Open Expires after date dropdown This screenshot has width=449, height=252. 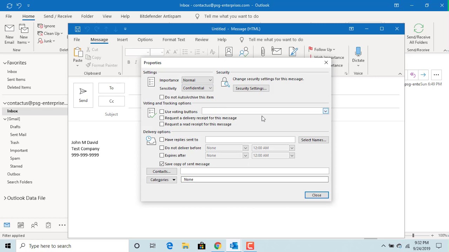coord(246,155)
